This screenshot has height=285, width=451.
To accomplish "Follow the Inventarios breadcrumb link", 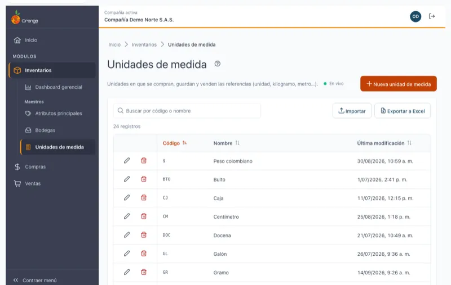I will tap(144, 45).
